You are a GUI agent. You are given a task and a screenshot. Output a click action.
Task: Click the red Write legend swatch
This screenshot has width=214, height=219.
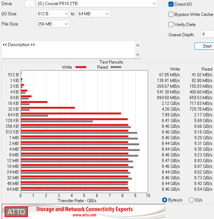81,67
